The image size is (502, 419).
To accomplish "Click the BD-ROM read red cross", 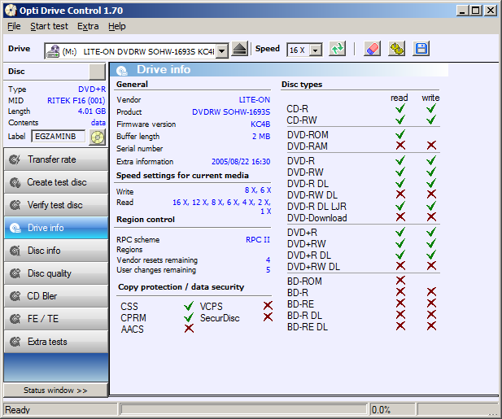I will 400,281.
